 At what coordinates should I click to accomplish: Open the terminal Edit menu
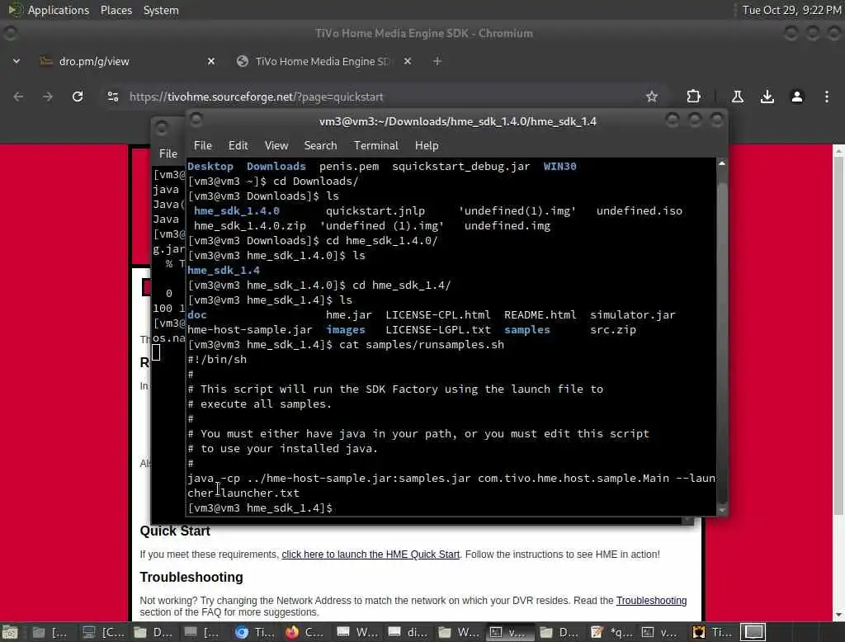(238, 145)
